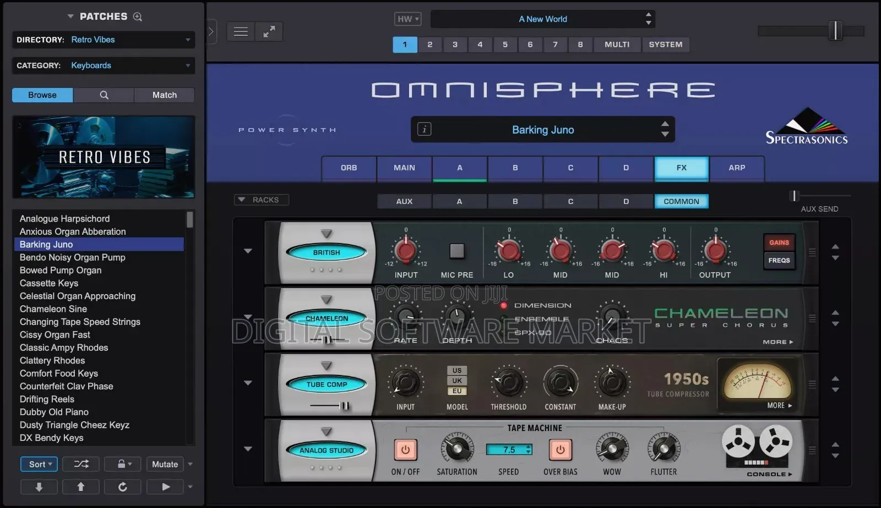Switch to the ORB tab
The width and height of the screenshot is (881, 508).
pos(349,168)
